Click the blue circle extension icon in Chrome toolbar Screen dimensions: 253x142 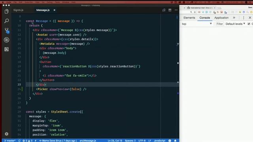click(244, 12)
